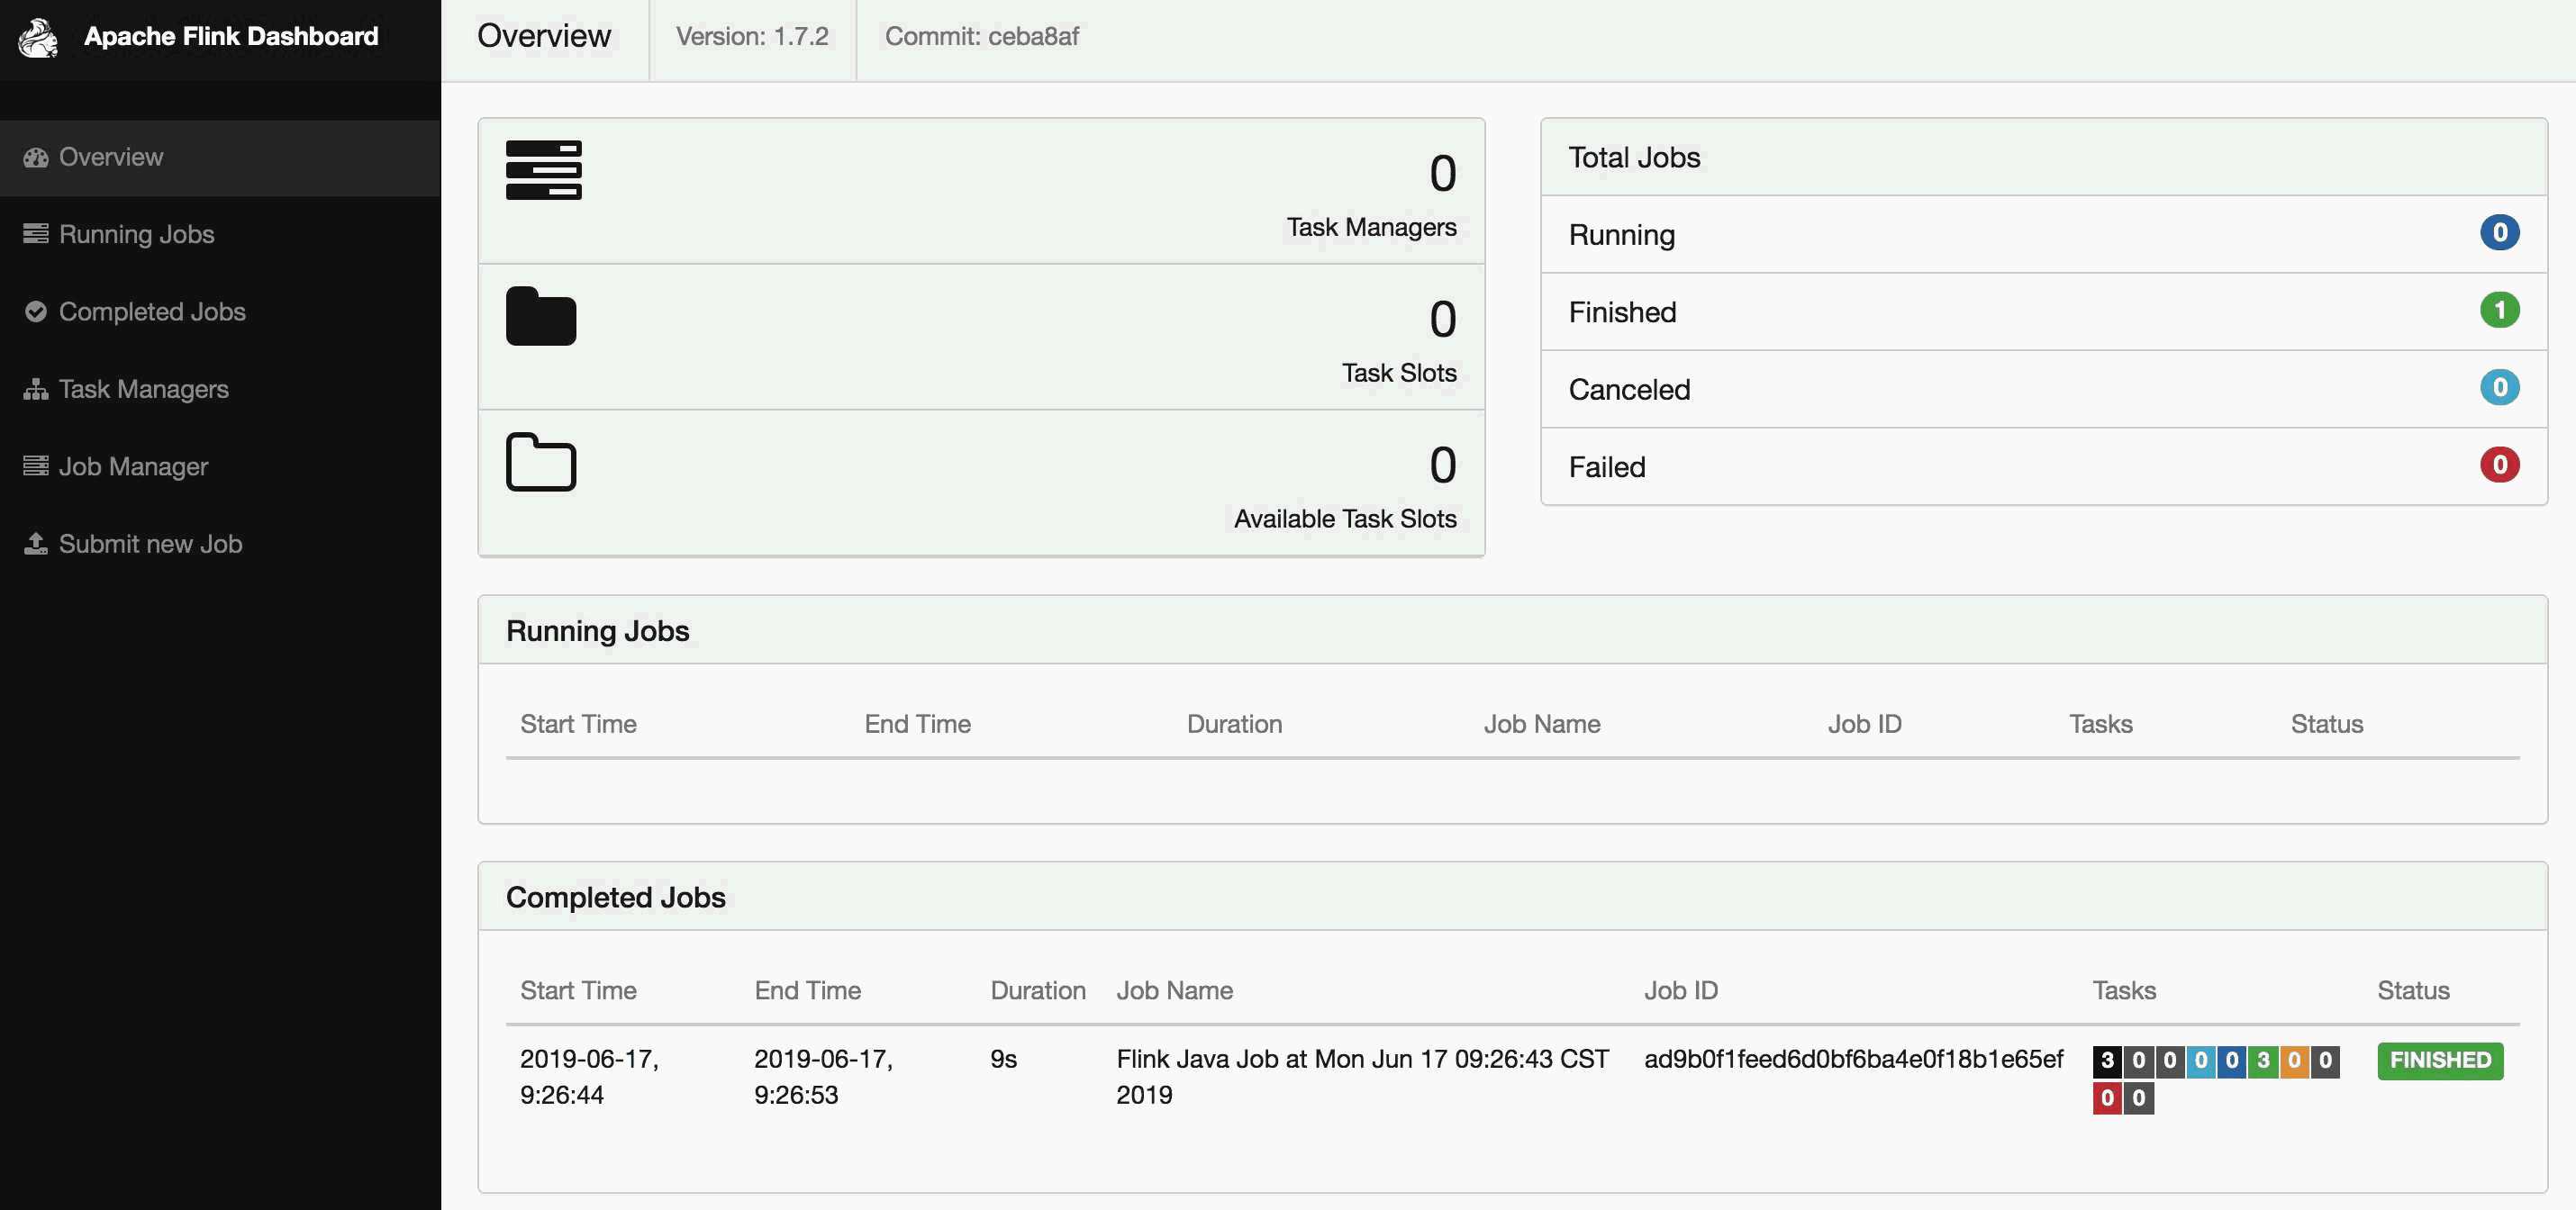The width and height of the screenshot is (2576, 1210).
Task: Click the 'Failed' row label in Total Jobs
Action: 1606,467
